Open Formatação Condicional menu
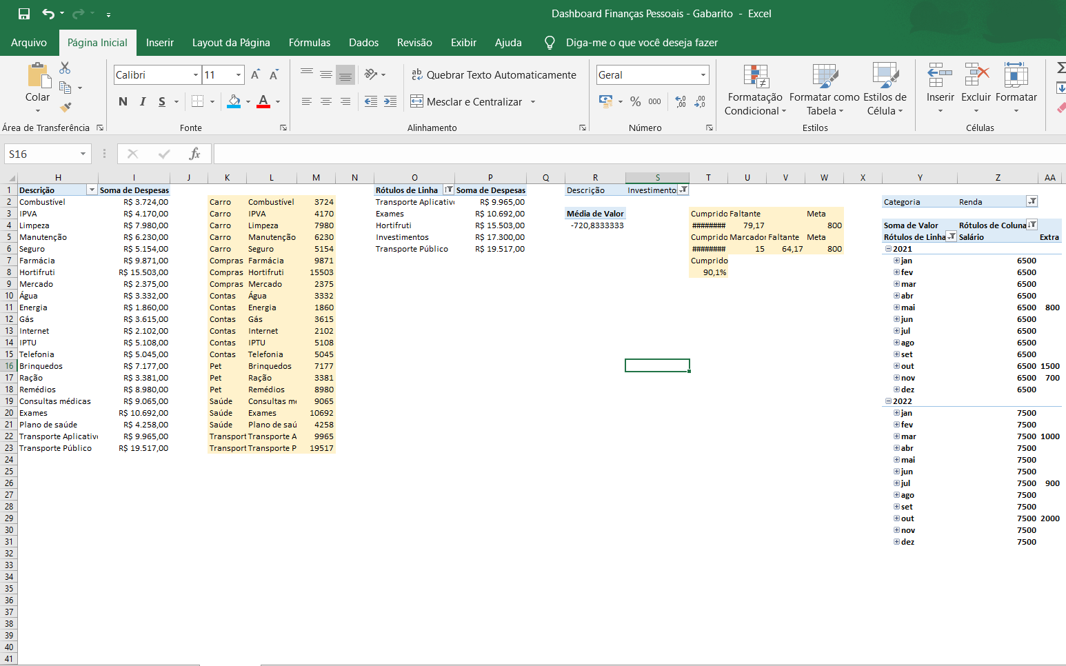 [755, 90]
